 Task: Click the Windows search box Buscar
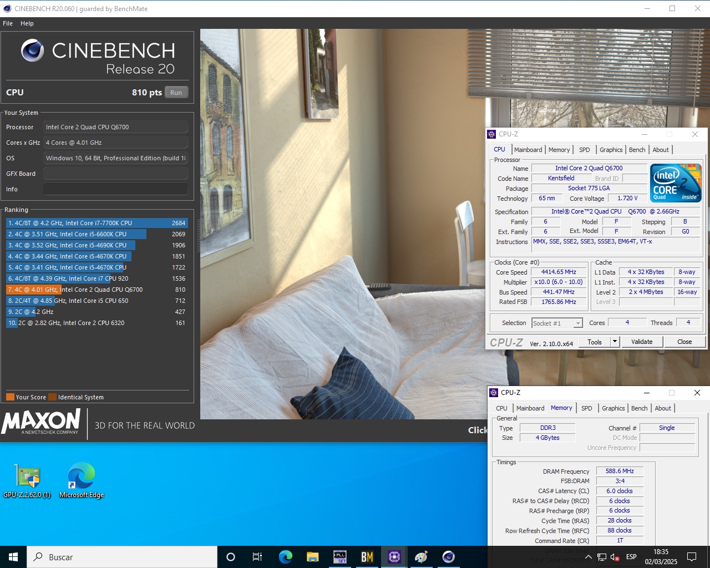122,557
